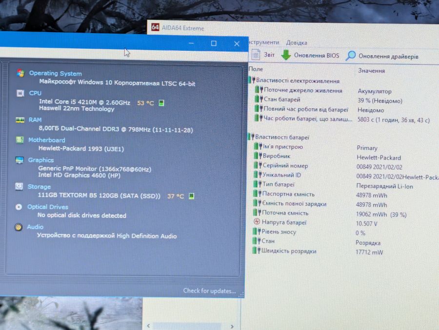Select the 19062 mWh current capacity value
Screen dimensions: 439x330
click(381, 214)
